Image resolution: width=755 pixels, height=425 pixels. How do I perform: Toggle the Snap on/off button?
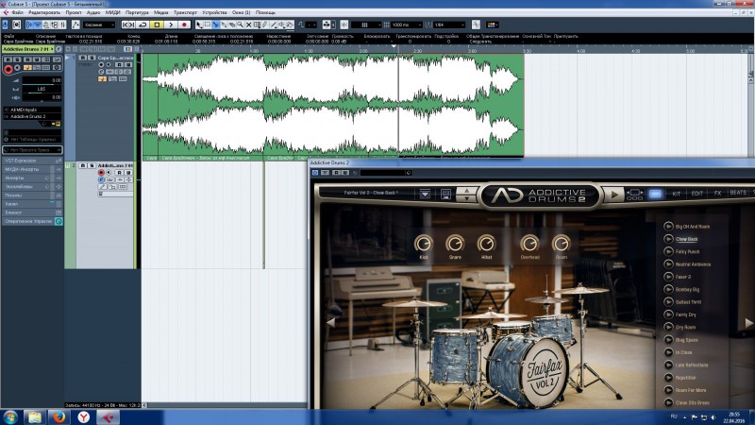tap(344, 25)
